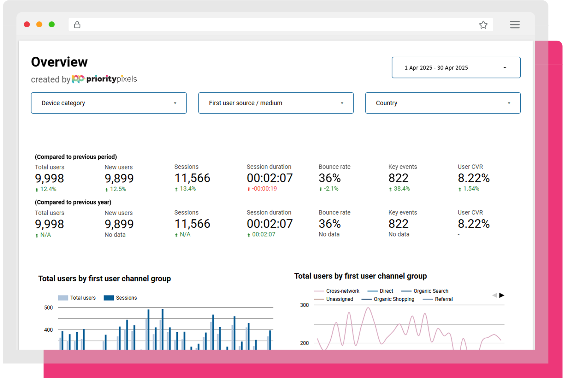The height and width of the screenshot is (378, 568).
Task: Expand First user source / medium filter
Action: click(276, 103)
